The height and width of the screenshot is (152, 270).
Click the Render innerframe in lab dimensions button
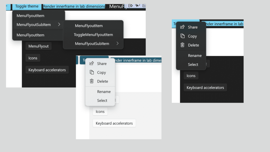click(74, 6)
